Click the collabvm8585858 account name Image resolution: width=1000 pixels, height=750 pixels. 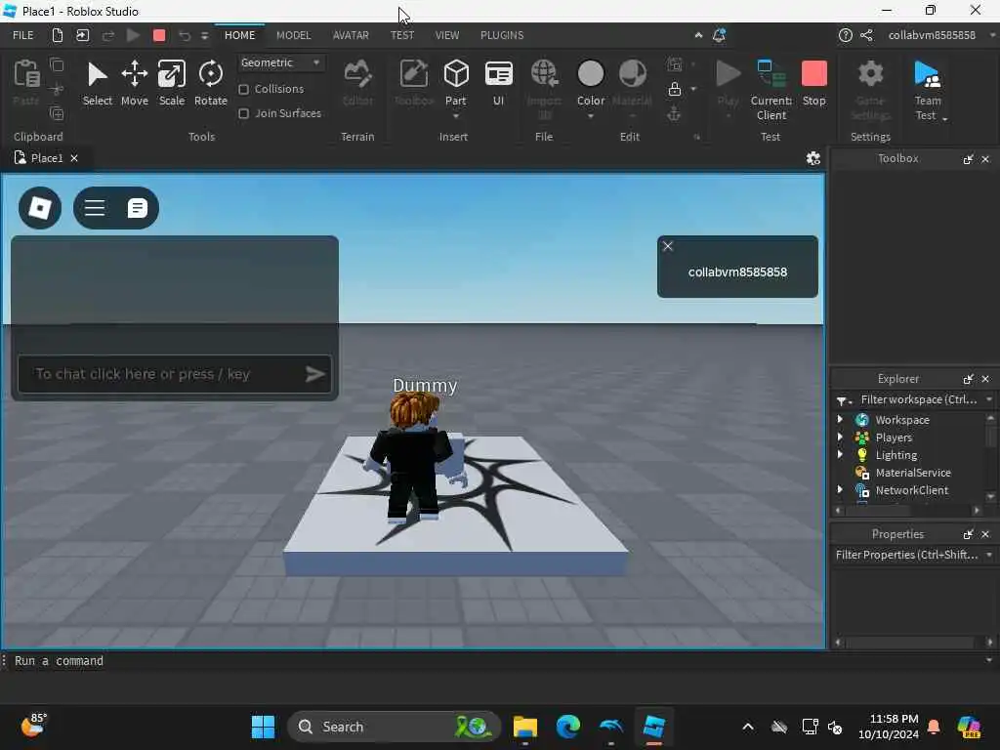(932, 35)
